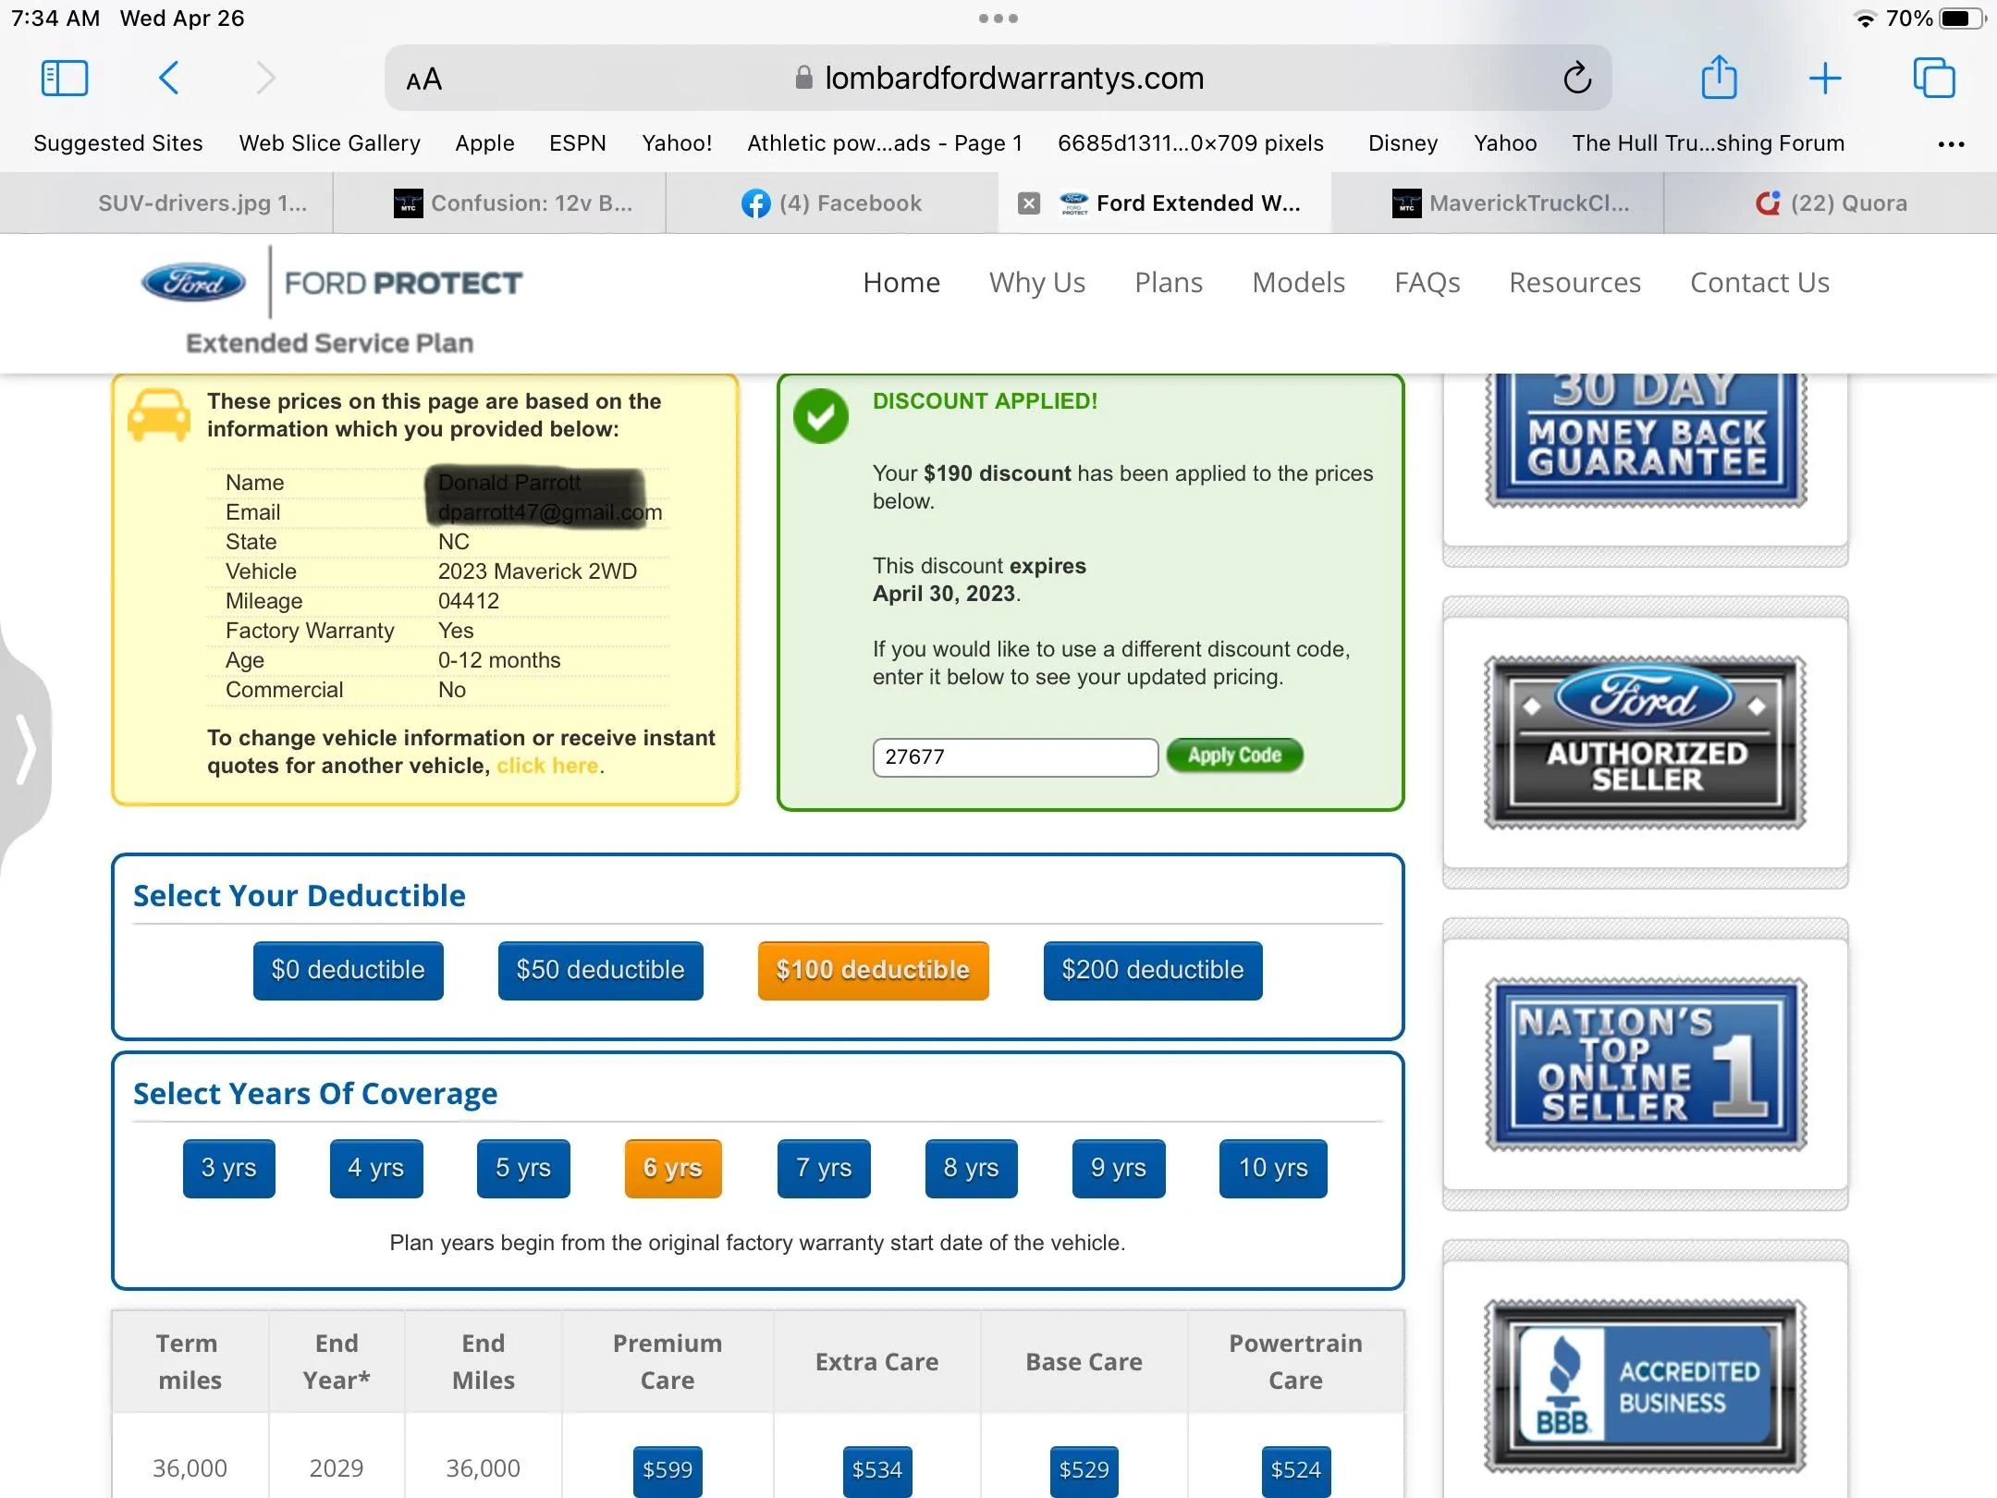Choose 10 yrs of coverage

point(1273,1168)
